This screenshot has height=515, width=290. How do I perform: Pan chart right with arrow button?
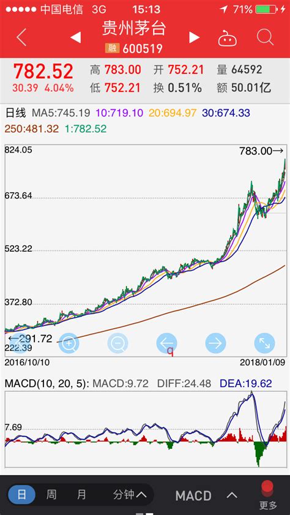click(x=215, y=343)
